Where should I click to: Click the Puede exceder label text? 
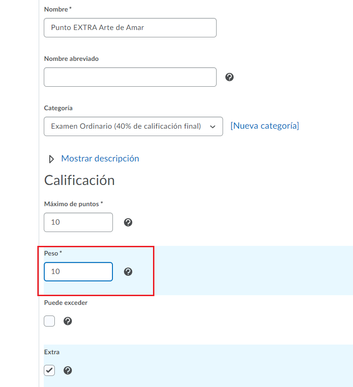click(x=65, y=303)
